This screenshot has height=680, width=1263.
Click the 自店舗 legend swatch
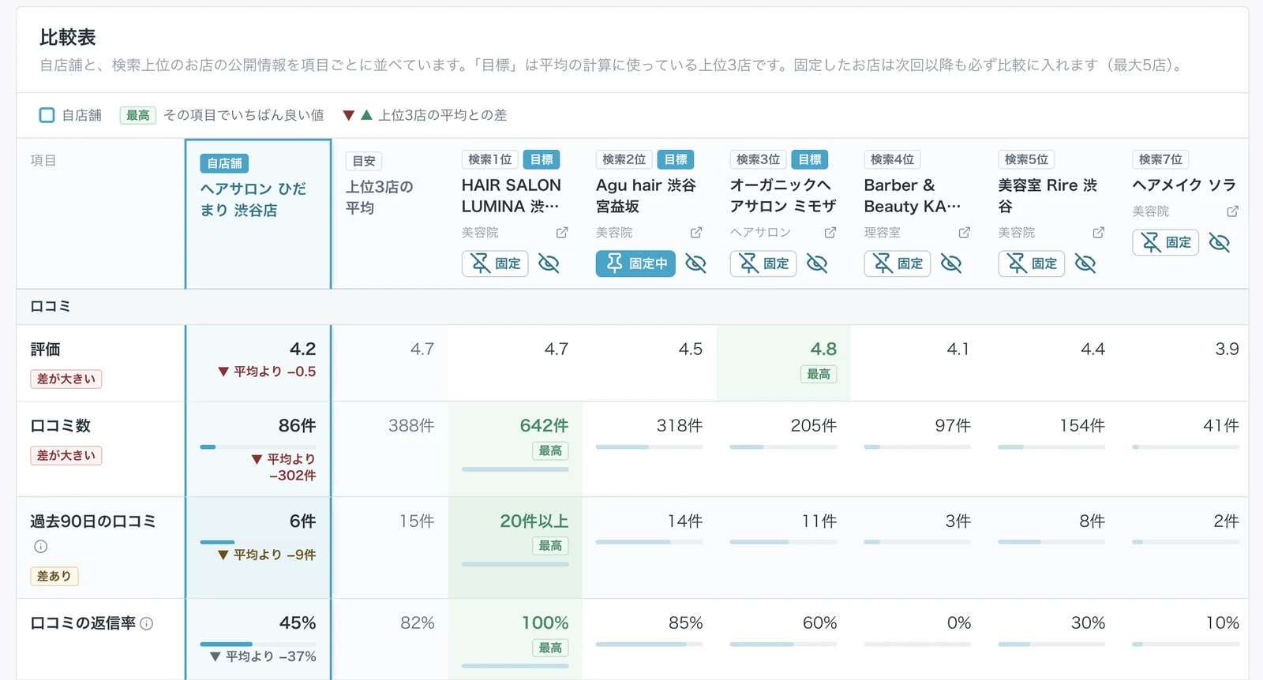[47, 115]
